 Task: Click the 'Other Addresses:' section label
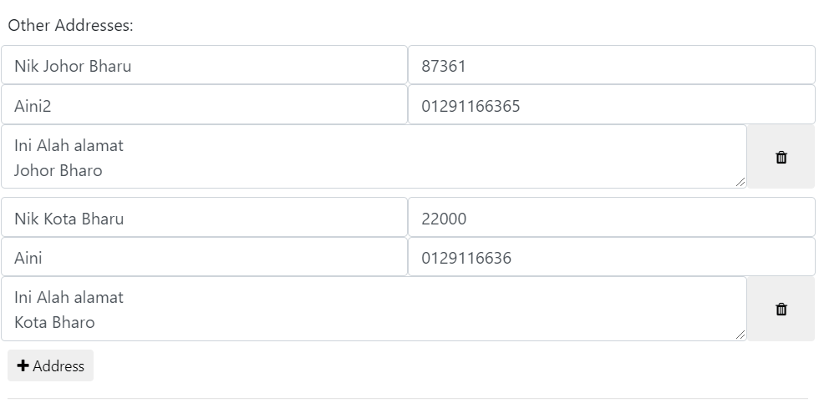(x=70, y=25)
